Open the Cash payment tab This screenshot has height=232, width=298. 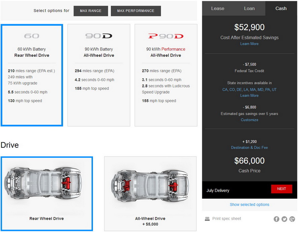[281, 8]
